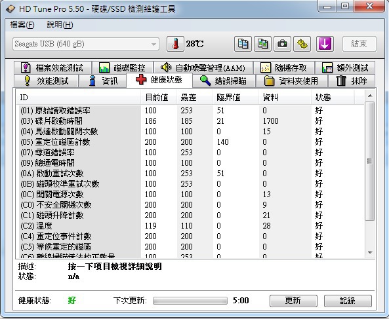
Task: Click the 記錄 button
Action: click(348, 301)
